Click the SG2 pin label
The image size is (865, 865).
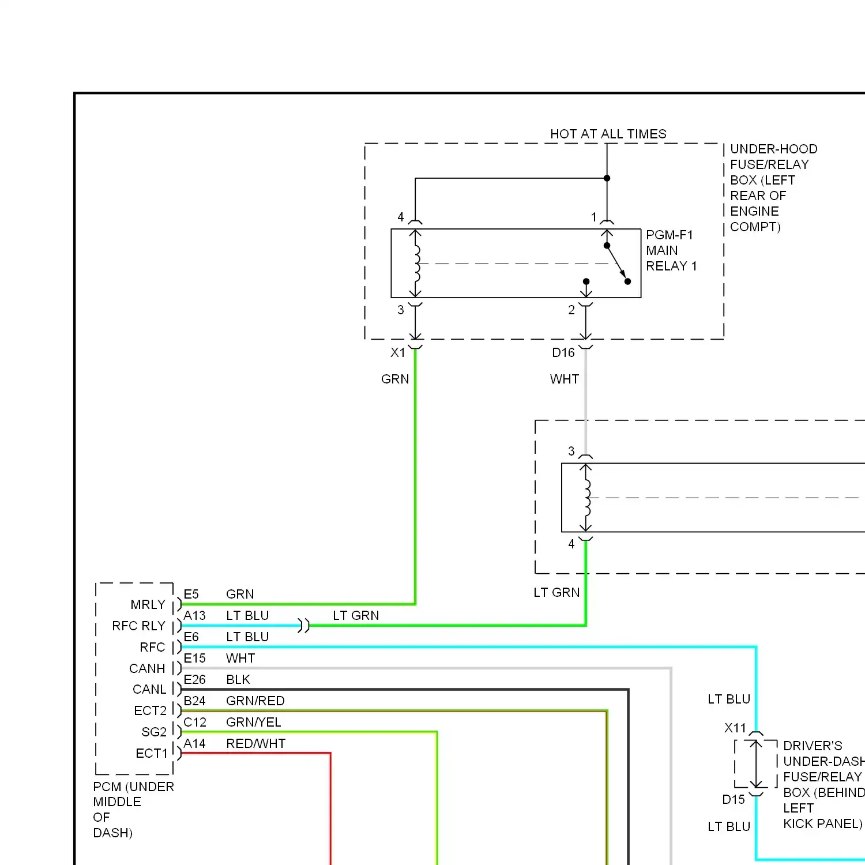click(x=154, y=732)
